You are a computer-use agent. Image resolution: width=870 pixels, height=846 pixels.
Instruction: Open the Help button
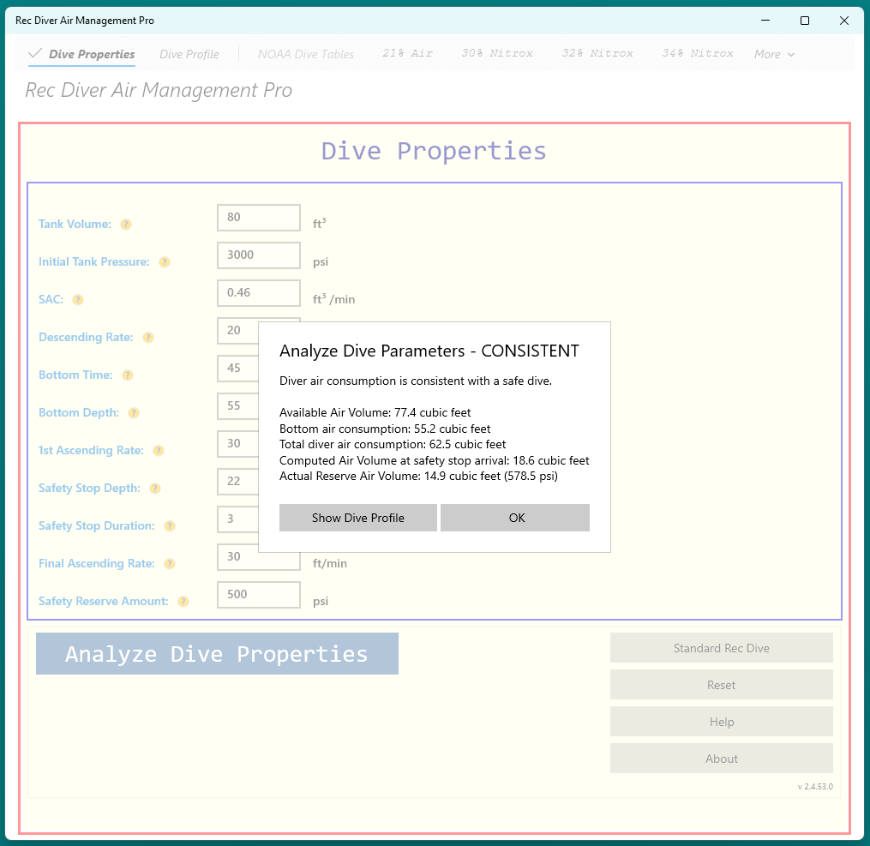point(722,721)
